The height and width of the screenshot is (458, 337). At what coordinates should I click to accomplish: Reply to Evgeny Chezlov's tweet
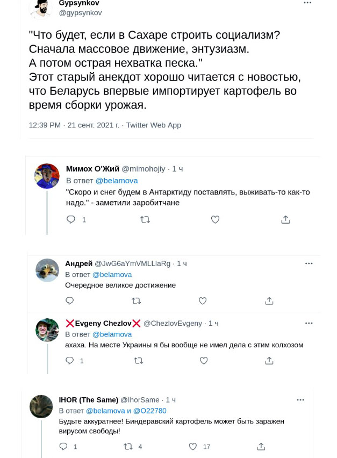pyautogui.click(x=70, y=361)
